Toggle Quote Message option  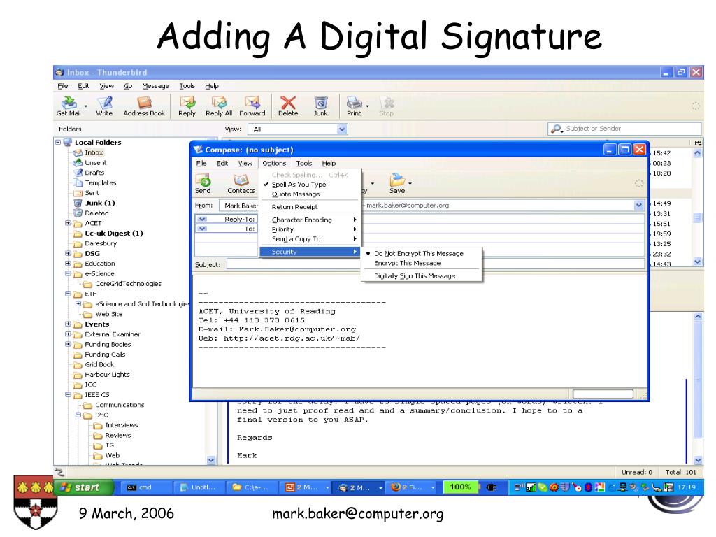click(x=296, y=194)
